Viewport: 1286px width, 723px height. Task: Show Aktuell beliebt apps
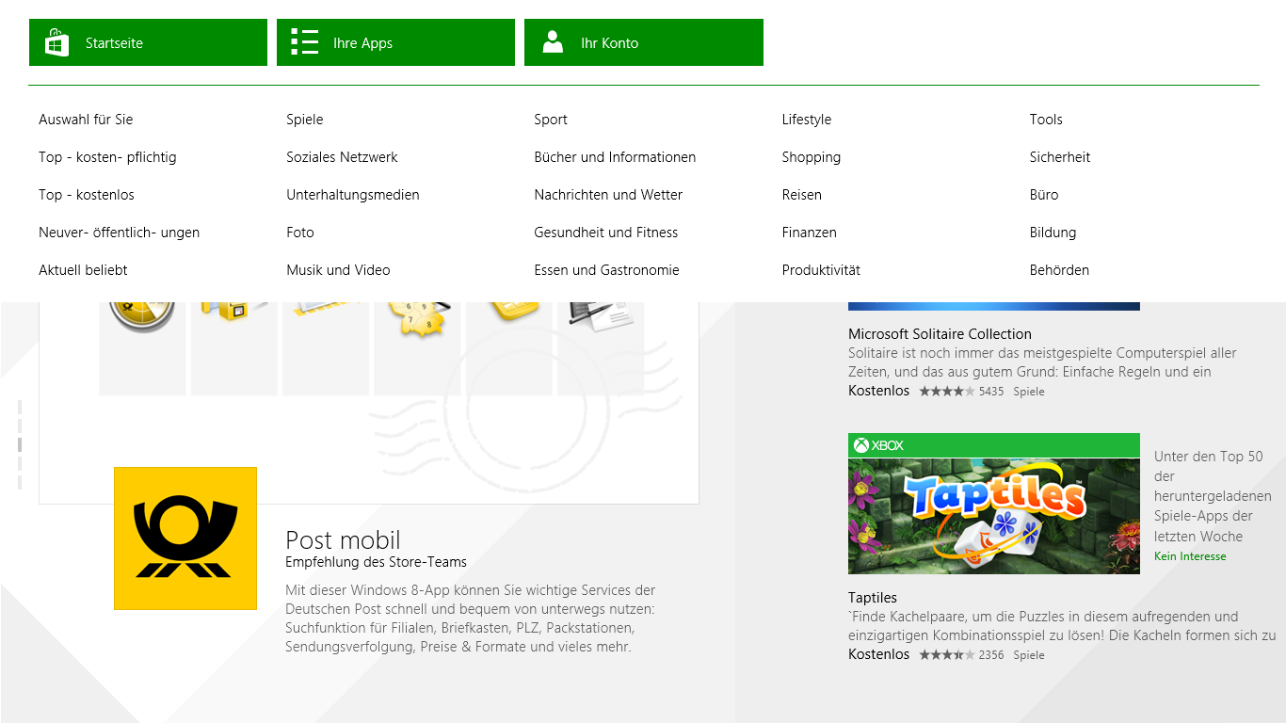click(x=83, y=270)
